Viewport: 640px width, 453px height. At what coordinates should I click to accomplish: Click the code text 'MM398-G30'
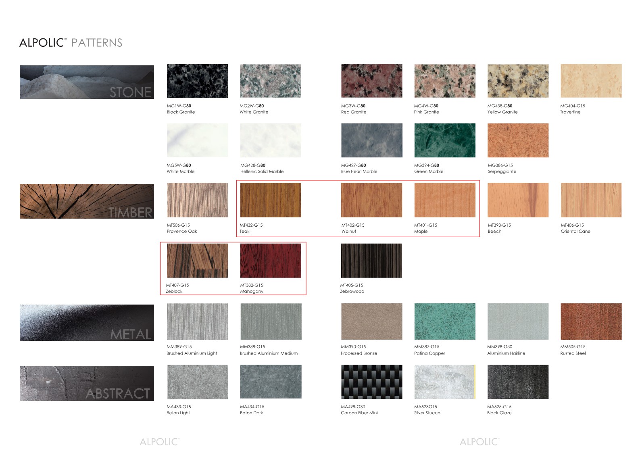point(500,347)
